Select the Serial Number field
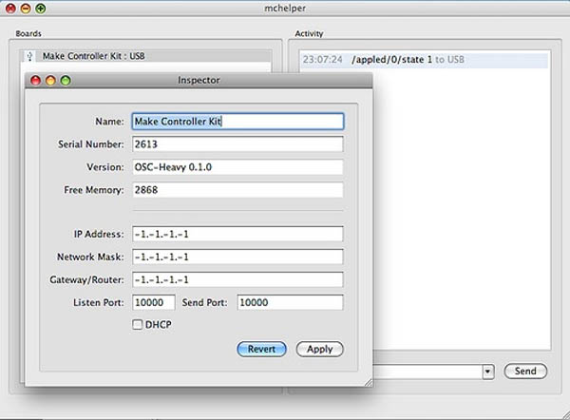The image size is (570, 420). click(x=237, y=144)
